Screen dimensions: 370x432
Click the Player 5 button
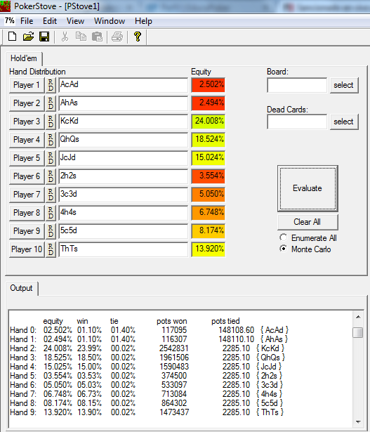(27, 158)
